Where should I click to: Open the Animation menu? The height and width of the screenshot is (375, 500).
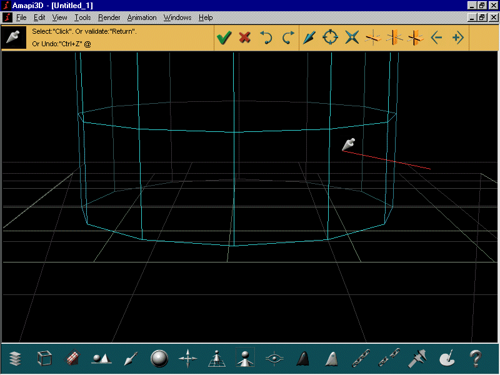[x=142, y=17]
